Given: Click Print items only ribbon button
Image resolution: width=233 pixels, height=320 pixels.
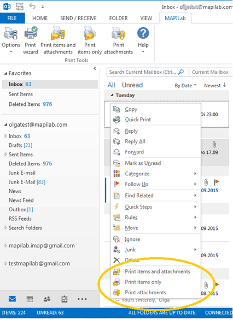Looking at the screenshot, I should (90, 40).
